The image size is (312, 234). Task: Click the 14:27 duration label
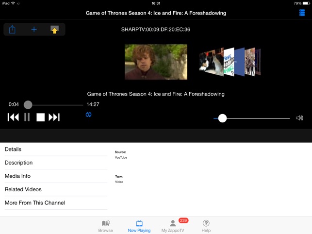pyautogui.click(x=93, y=104)
